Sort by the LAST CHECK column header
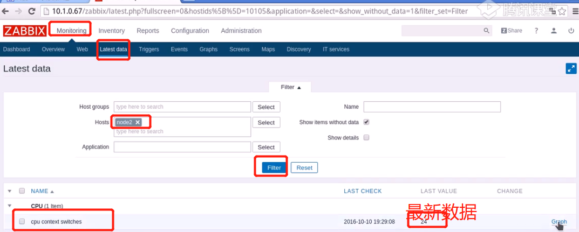The image size is (579, 232). (363, 191)
